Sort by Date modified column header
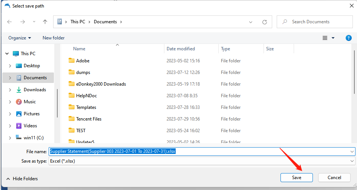The width and height of the screenshot is (357, 190). pos(181,49)
